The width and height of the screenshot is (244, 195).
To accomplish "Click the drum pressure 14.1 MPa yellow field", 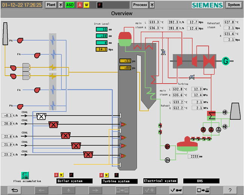I will coord(102,49).
